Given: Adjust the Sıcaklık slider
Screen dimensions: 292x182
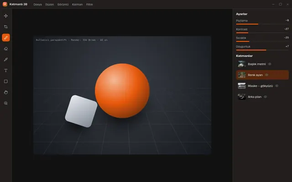Looking at the screenshot, I should click(262, 41).
